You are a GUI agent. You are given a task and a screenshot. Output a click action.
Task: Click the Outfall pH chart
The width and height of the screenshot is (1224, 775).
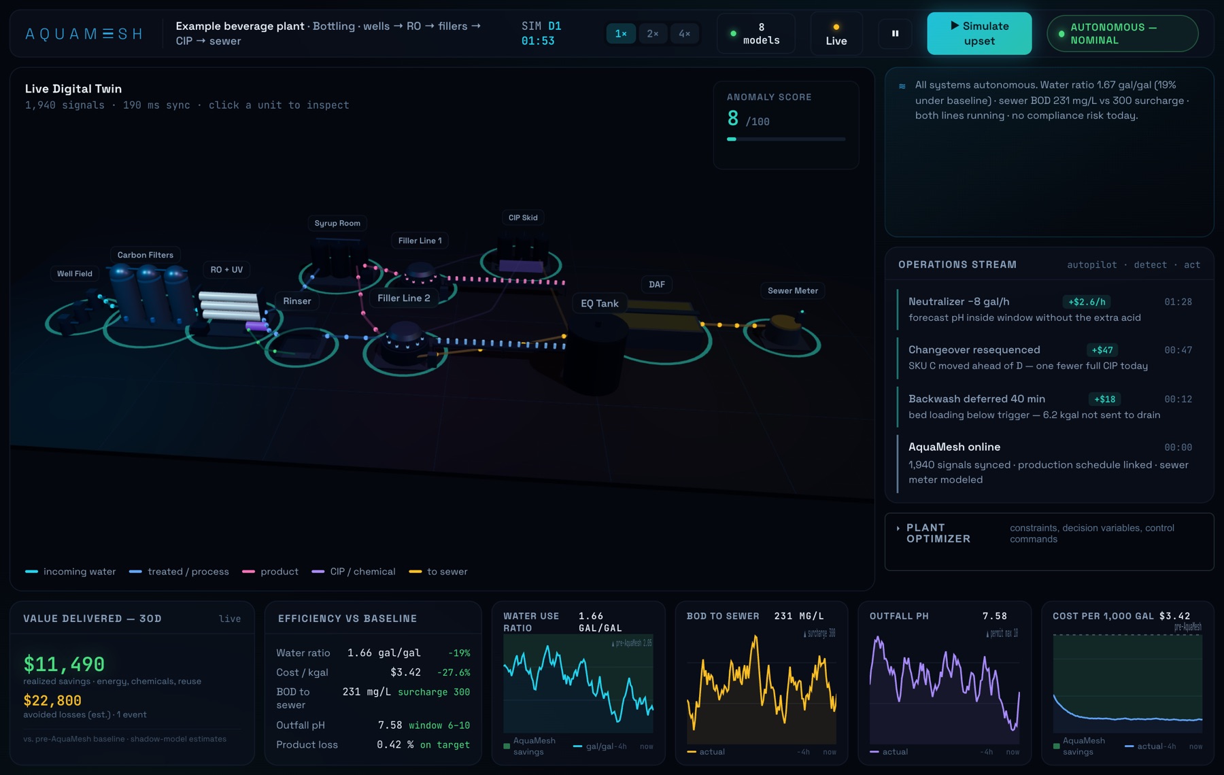(x=945, y=685)
